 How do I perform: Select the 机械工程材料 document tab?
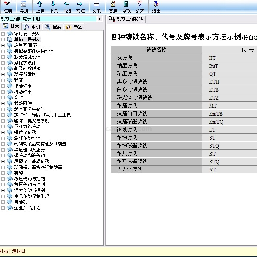tap(127, 19)
